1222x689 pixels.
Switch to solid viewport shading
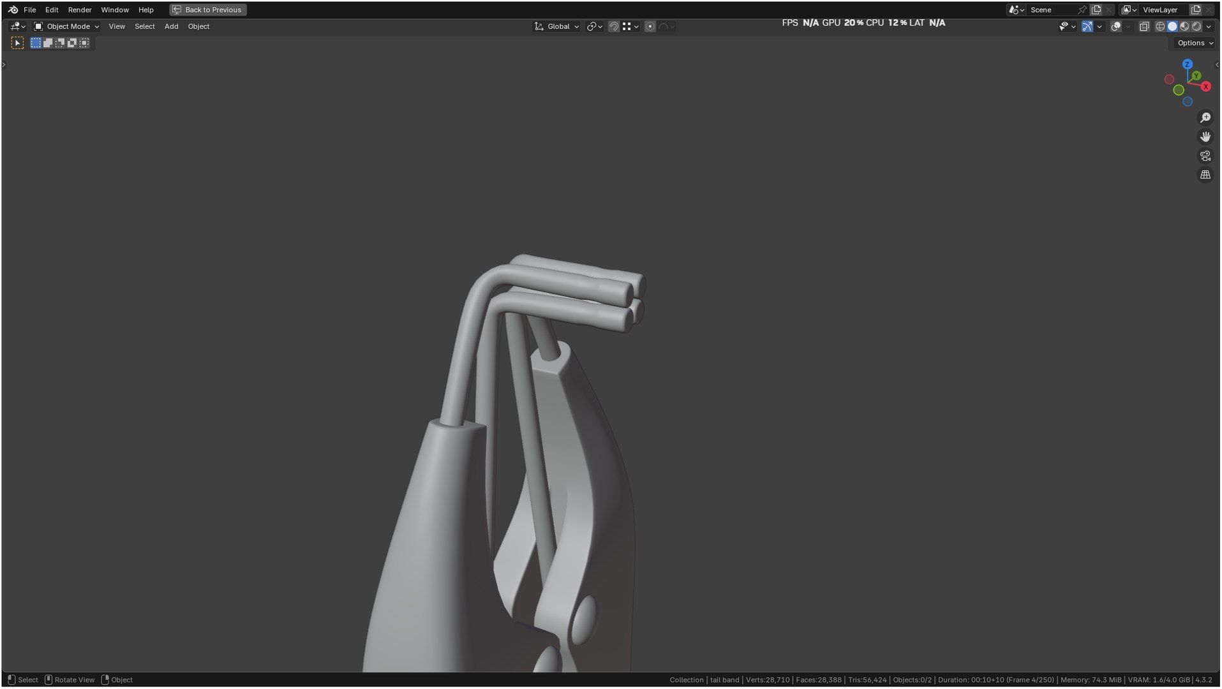[x=1172, y=27]
